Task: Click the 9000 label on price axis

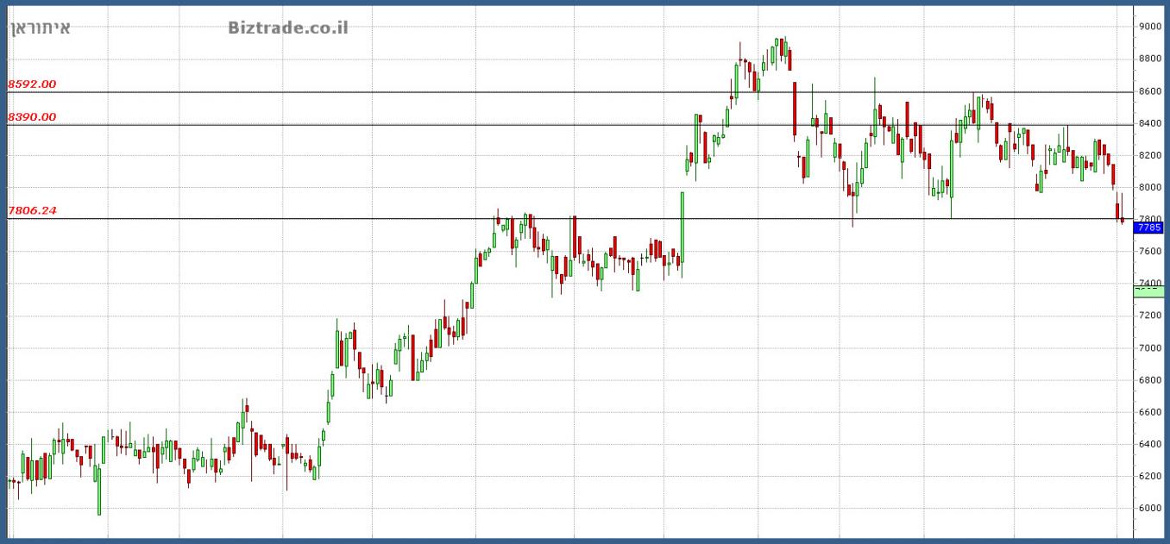Action: pos(1149,27)
